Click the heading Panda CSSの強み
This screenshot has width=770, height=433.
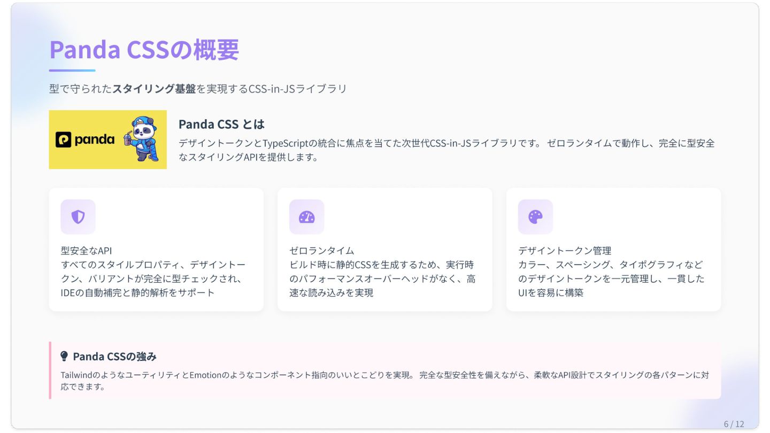114,357
